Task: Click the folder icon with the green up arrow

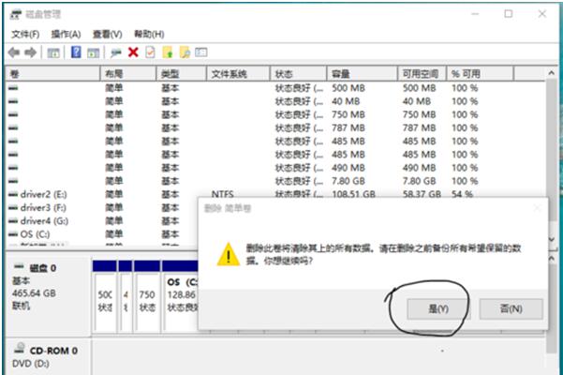Action: (x=168, y=52)
